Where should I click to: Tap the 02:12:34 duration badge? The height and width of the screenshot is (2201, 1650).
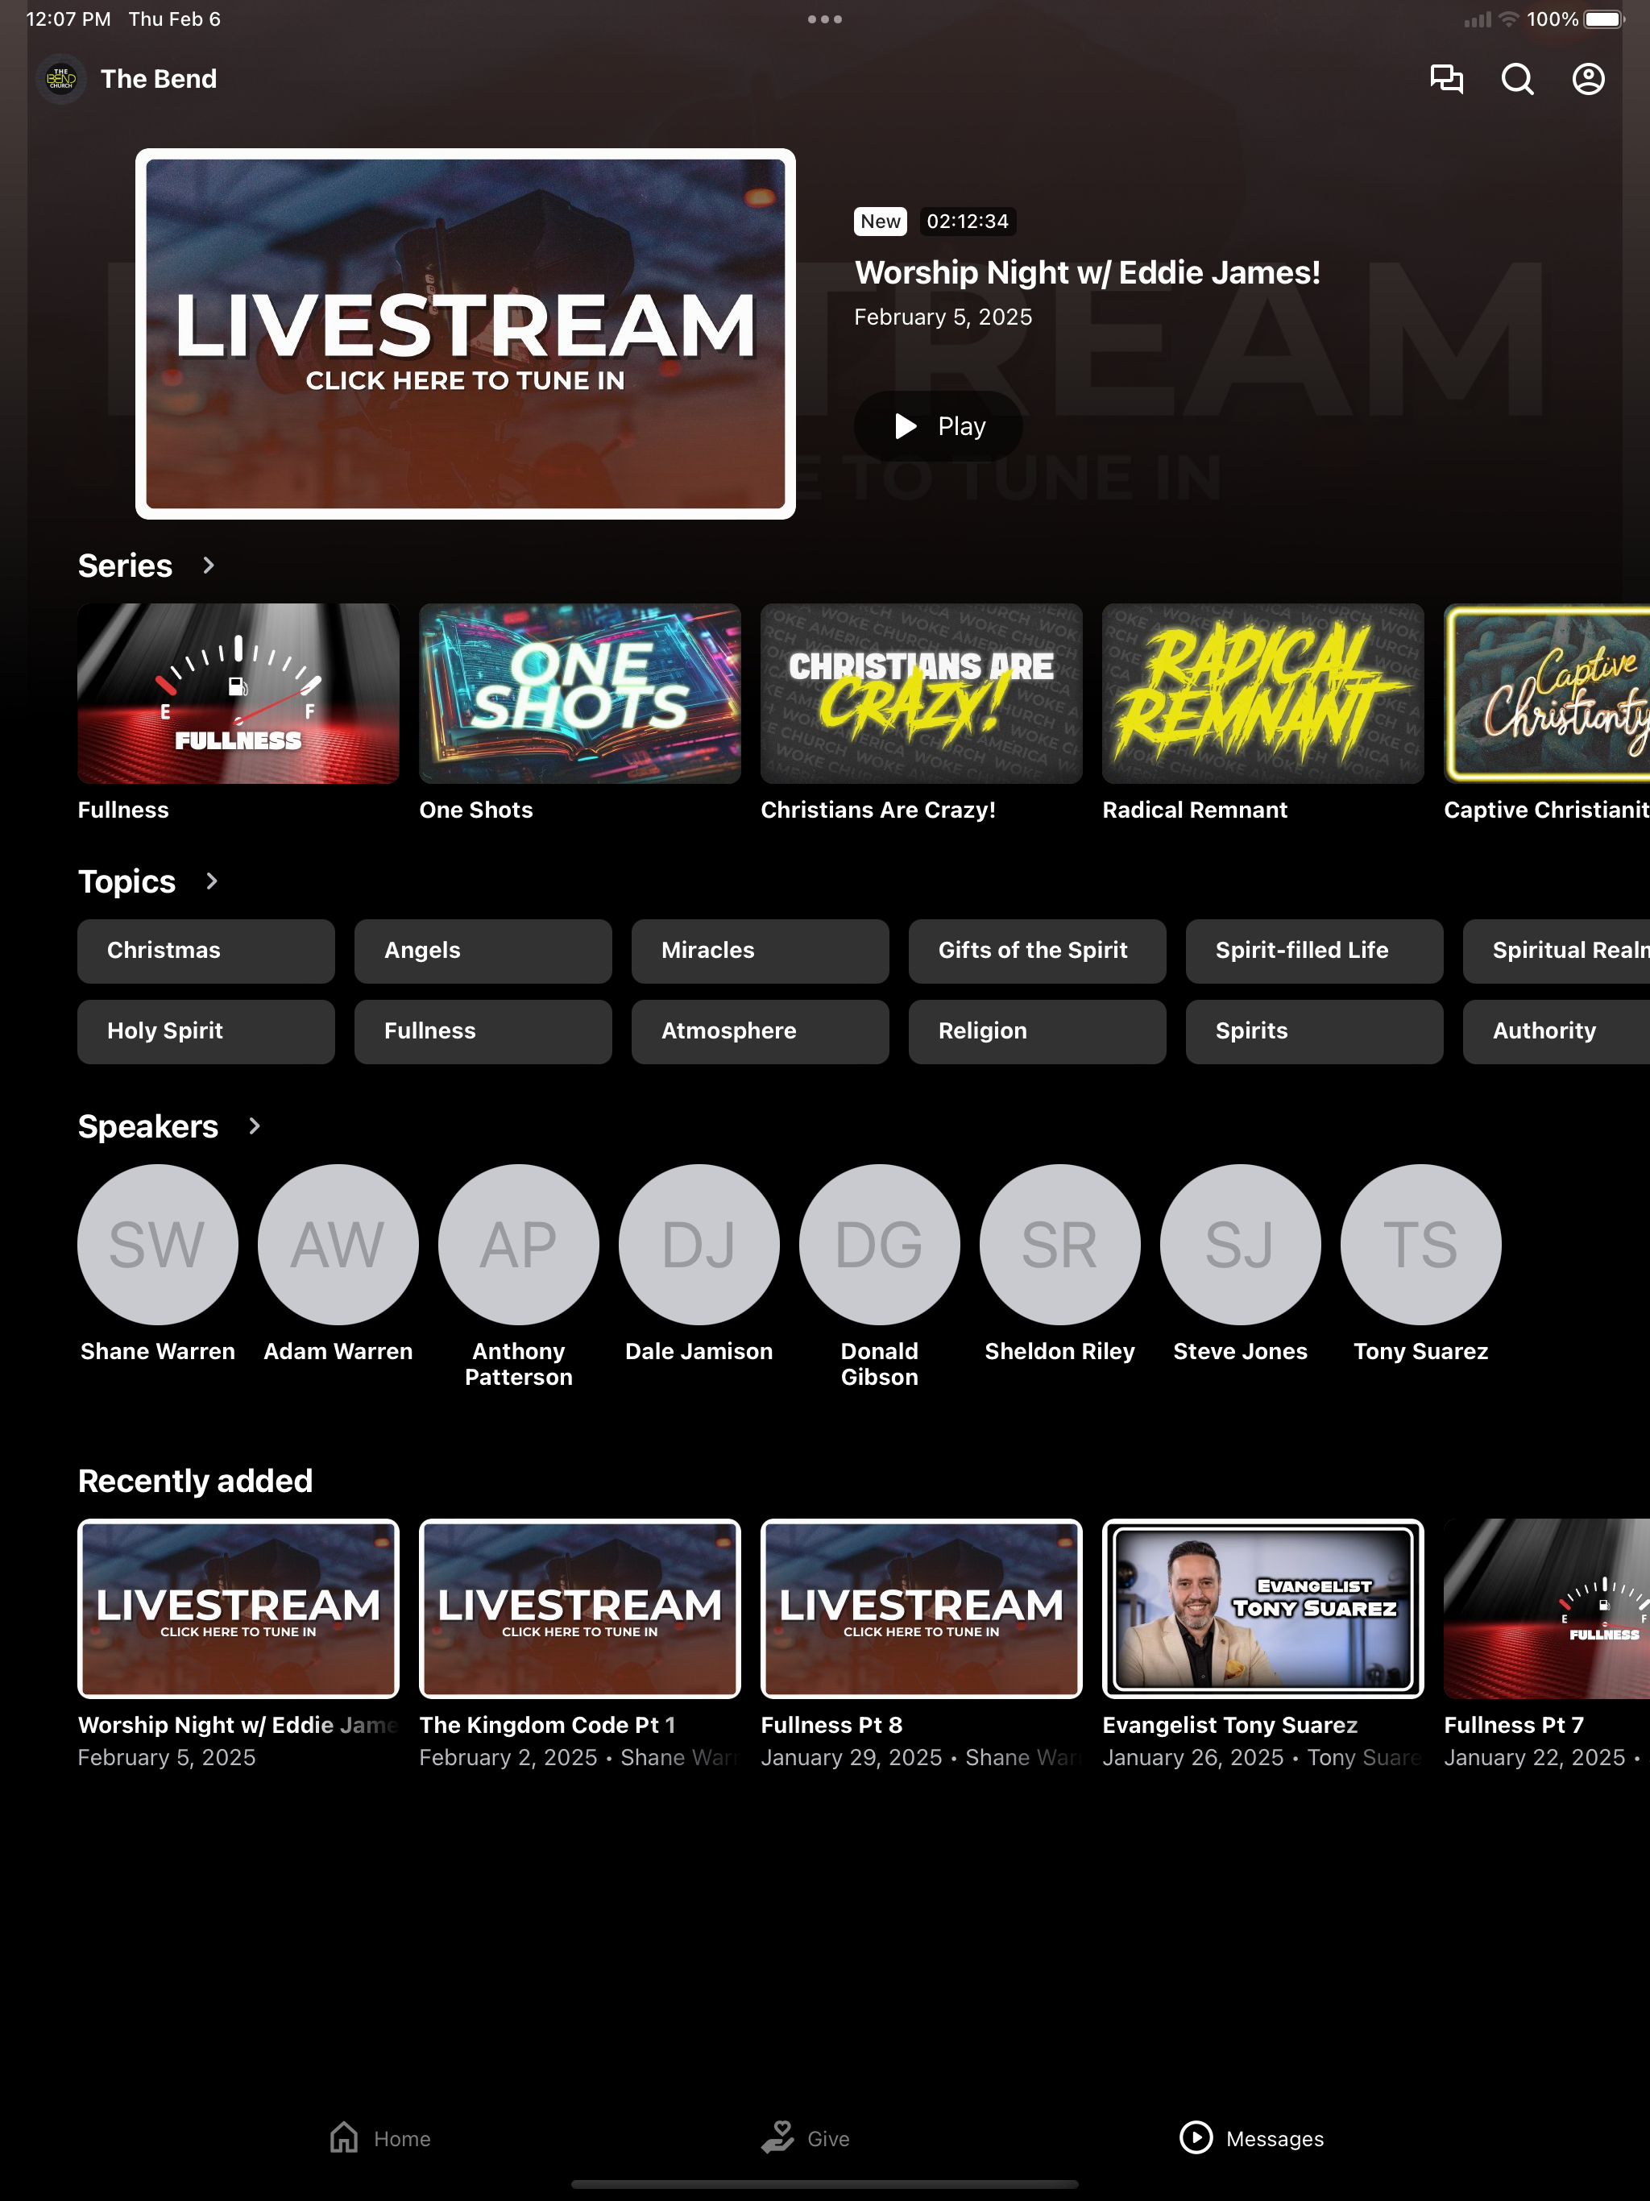(x=968, y=221)
